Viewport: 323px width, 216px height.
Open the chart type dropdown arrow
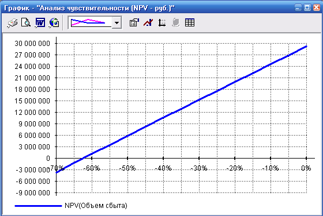(117, 23)
